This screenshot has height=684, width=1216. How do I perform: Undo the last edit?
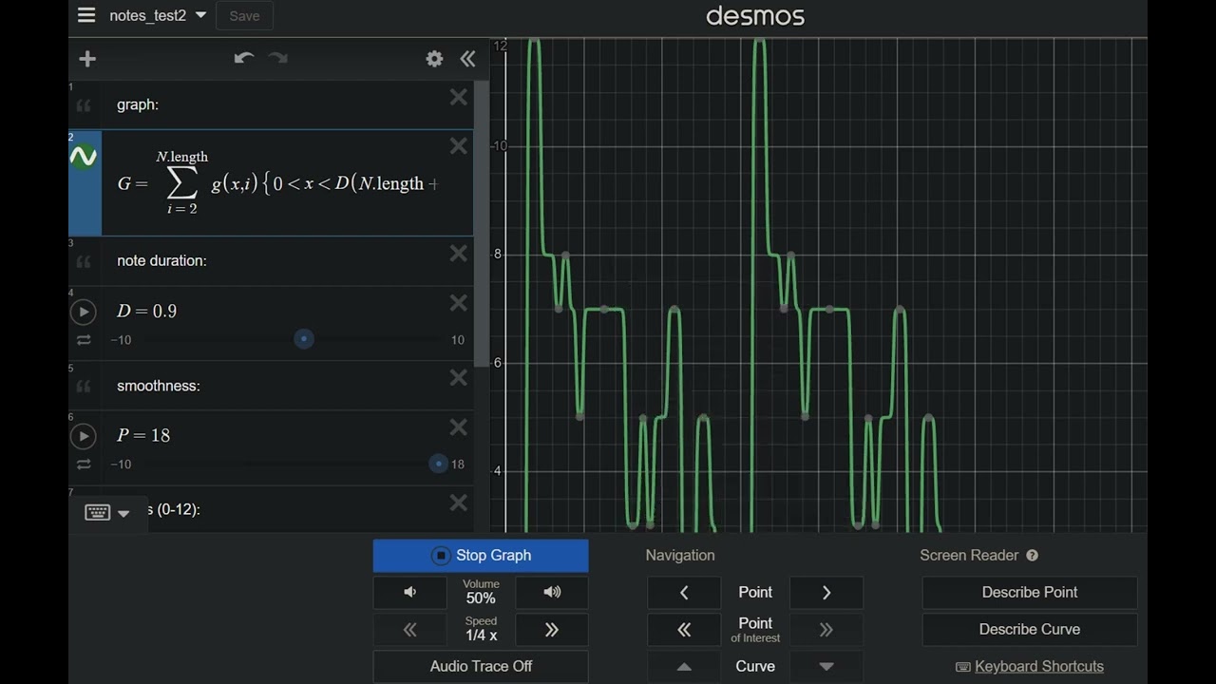243,59
